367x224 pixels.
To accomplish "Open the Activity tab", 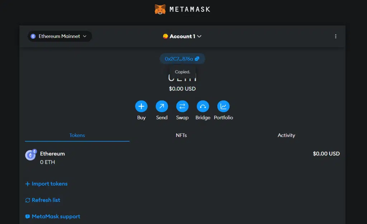I will click(286, 135).
